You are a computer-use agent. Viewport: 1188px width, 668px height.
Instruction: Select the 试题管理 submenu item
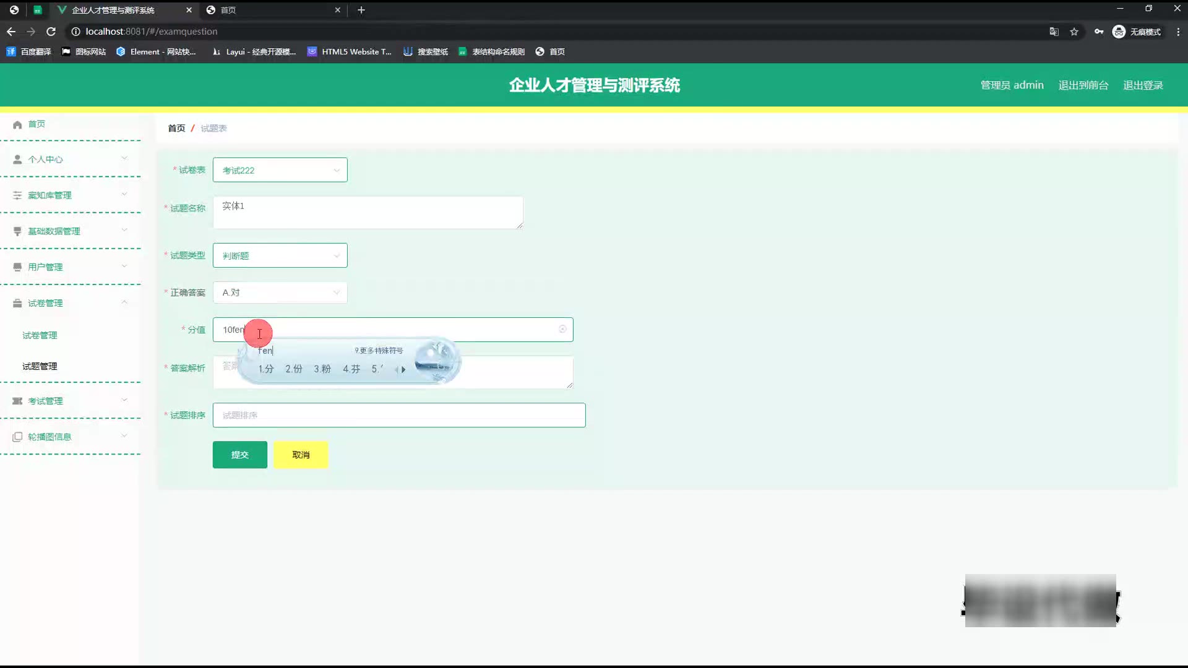point(40,366)
